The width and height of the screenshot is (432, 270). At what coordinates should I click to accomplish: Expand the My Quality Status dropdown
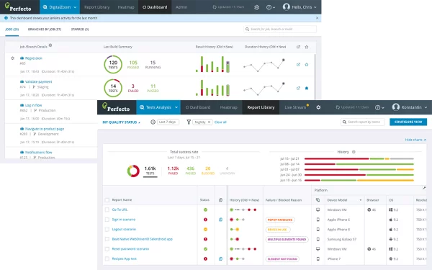point(121,122)
